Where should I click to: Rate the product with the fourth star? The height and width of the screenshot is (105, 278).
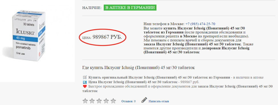pyautogui.click(x=106, y=101)
